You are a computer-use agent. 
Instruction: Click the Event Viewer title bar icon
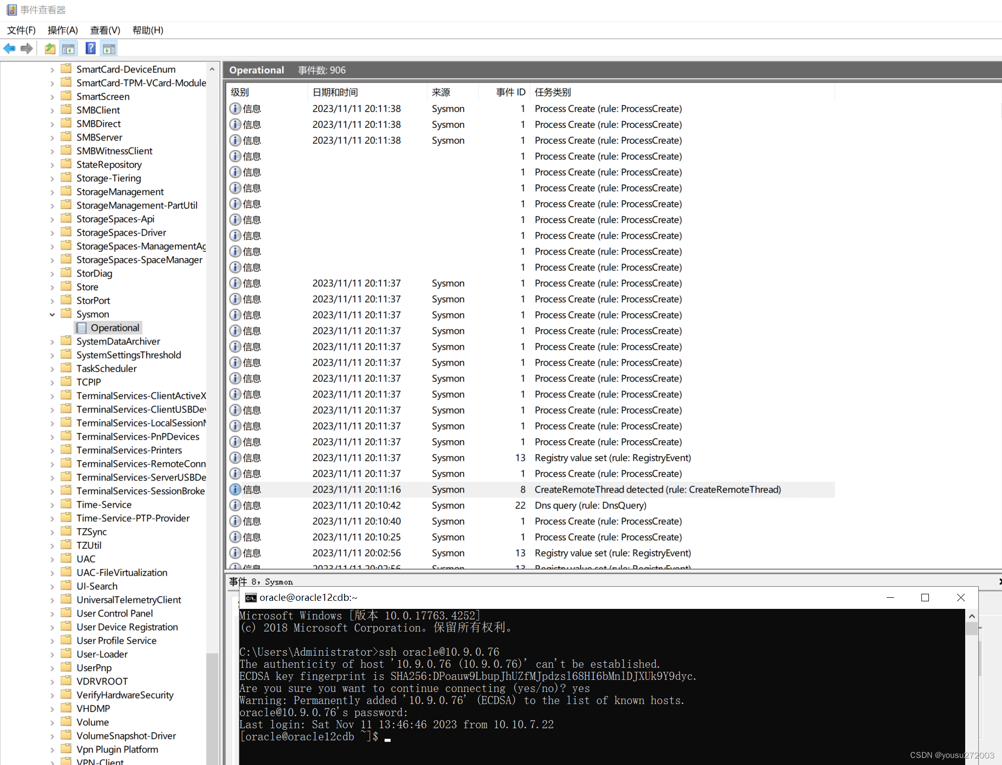(x=11, y=10)
